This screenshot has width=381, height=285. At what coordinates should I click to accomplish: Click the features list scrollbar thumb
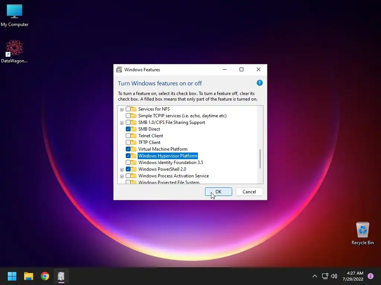tap(260, 159)
